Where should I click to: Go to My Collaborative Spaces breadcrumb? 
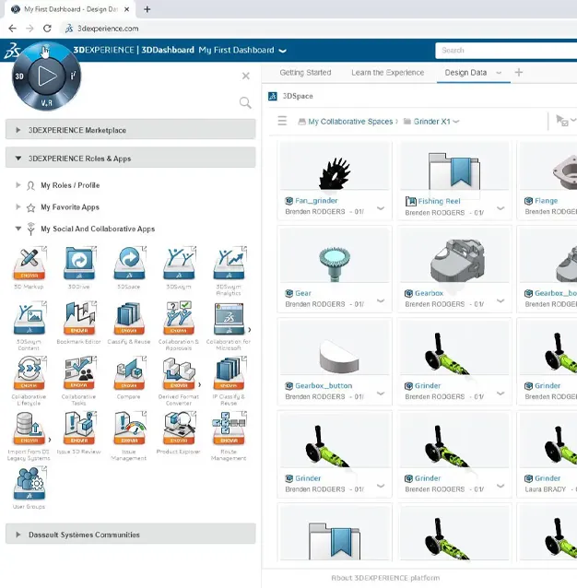coord(350,122)
